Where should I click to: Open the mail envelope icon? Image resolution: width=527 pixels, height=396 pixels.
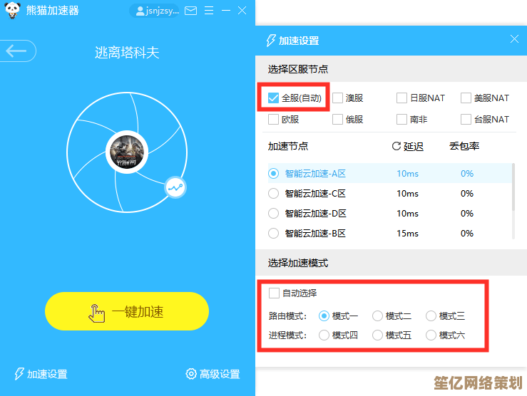tap(190, 11)
